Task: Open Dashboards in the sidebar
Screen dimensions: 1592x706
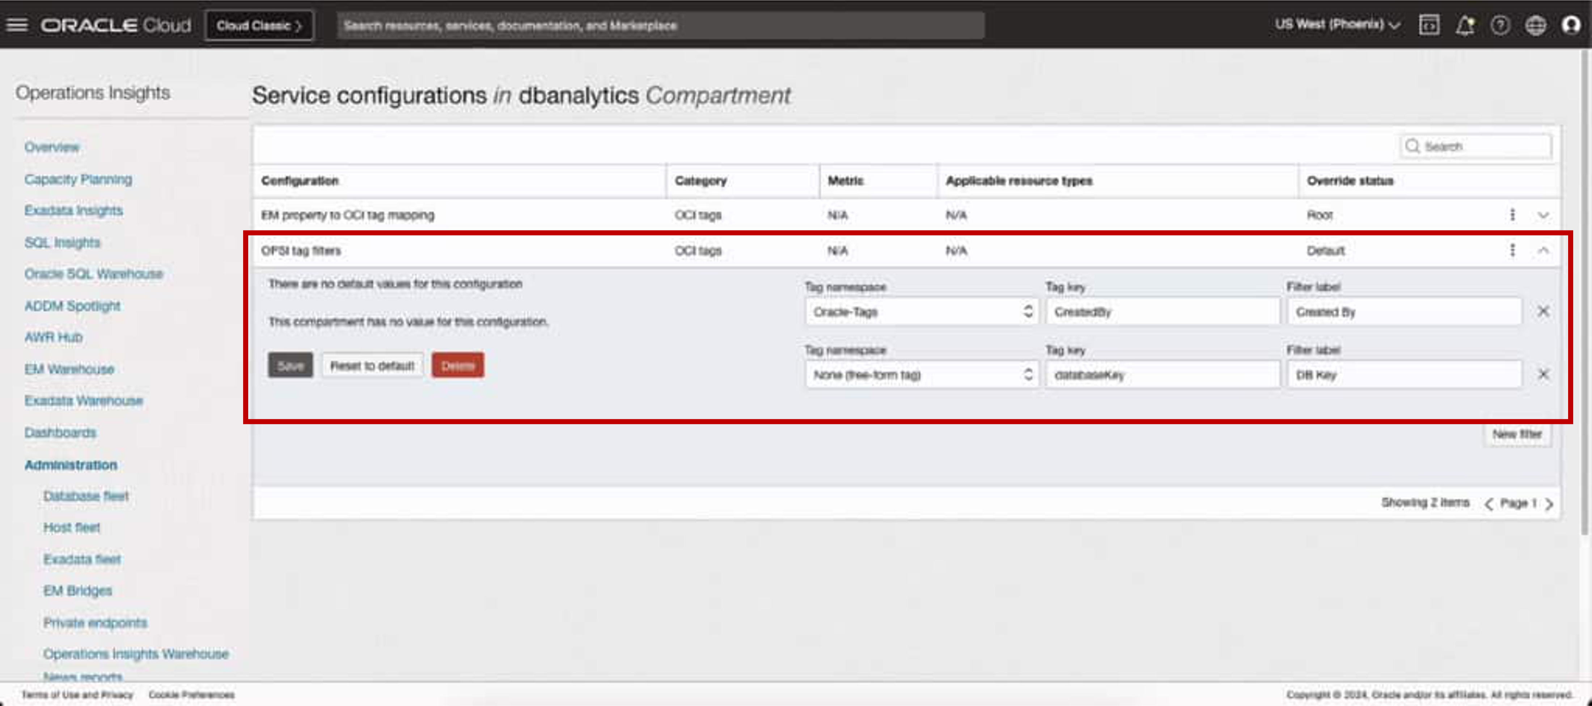Action: click(60, 432)
